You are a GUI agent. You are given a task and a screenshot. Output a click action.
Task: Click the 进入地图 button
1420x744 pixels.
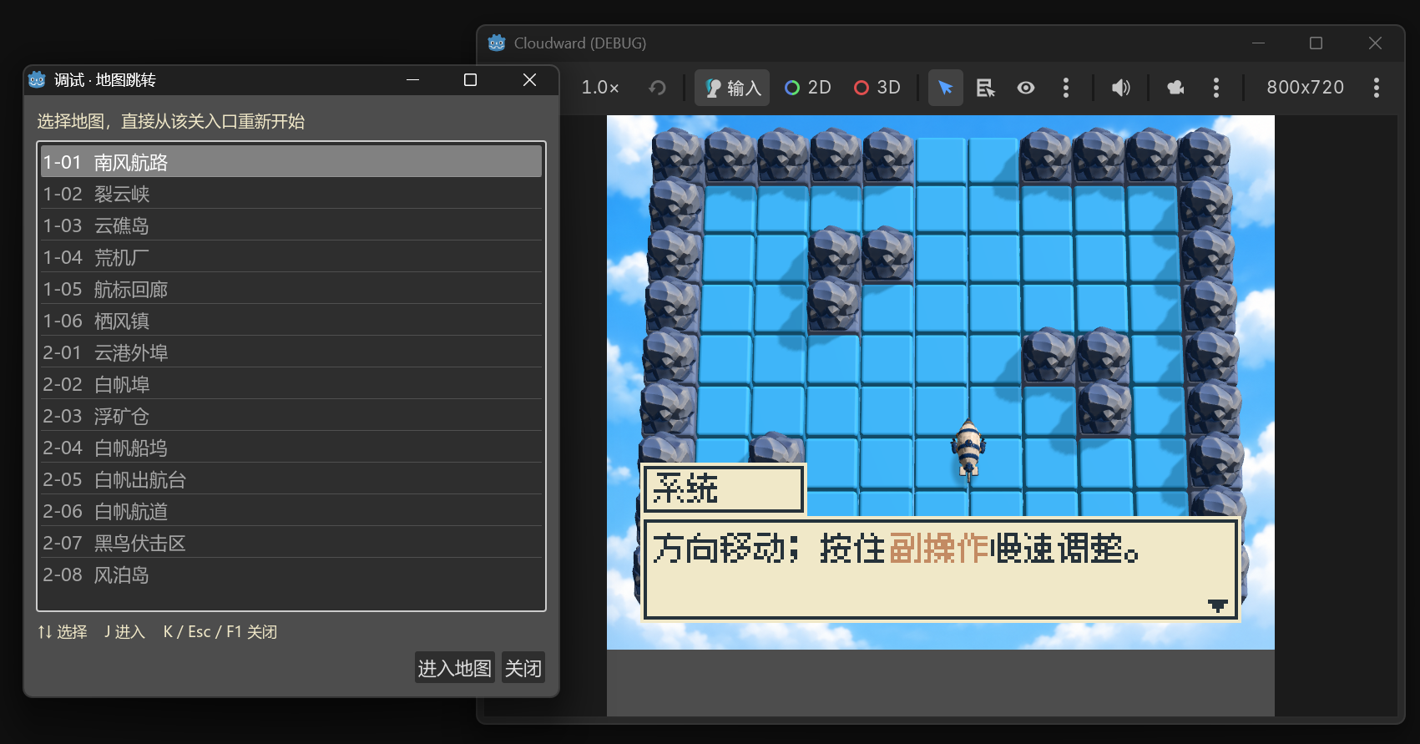tap(455, 668)
